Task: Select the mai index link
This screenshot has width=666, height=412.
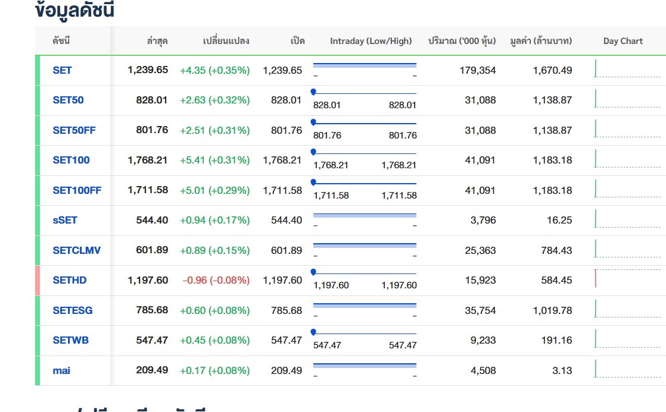Action: pos(61,370)
